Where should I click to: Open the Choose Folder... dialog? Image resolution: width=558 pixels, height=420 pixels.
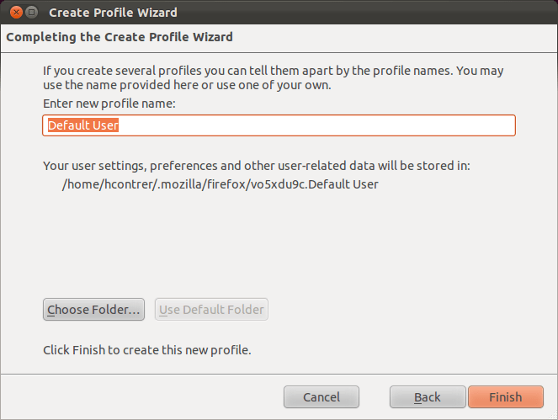pyautogui.click(x=94, y=309)
